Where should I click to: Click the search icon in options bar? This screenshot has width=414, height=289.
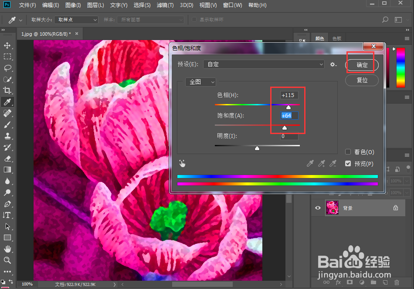[385, 20]
